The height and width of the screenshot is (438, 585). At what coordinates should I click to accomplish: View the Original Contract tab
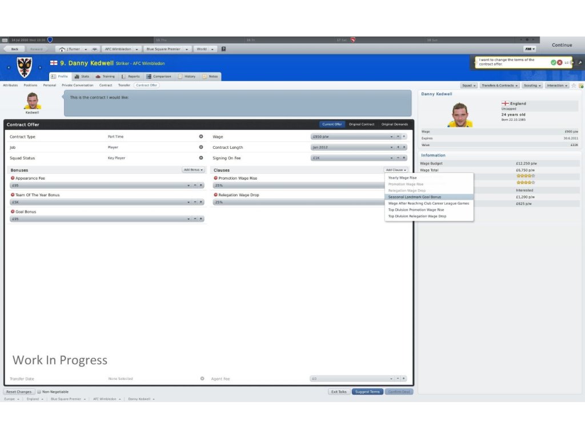(362, 124)
